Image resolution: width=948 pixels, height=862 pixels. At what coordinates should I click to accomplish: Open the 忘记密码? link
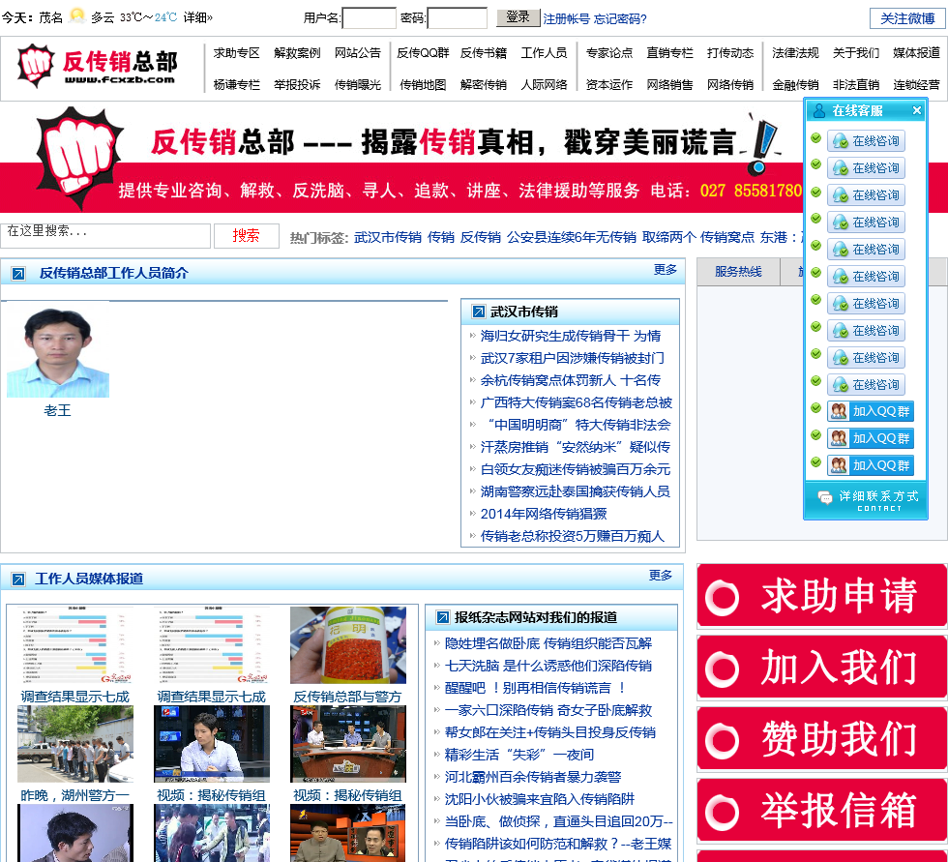[620, 18]
